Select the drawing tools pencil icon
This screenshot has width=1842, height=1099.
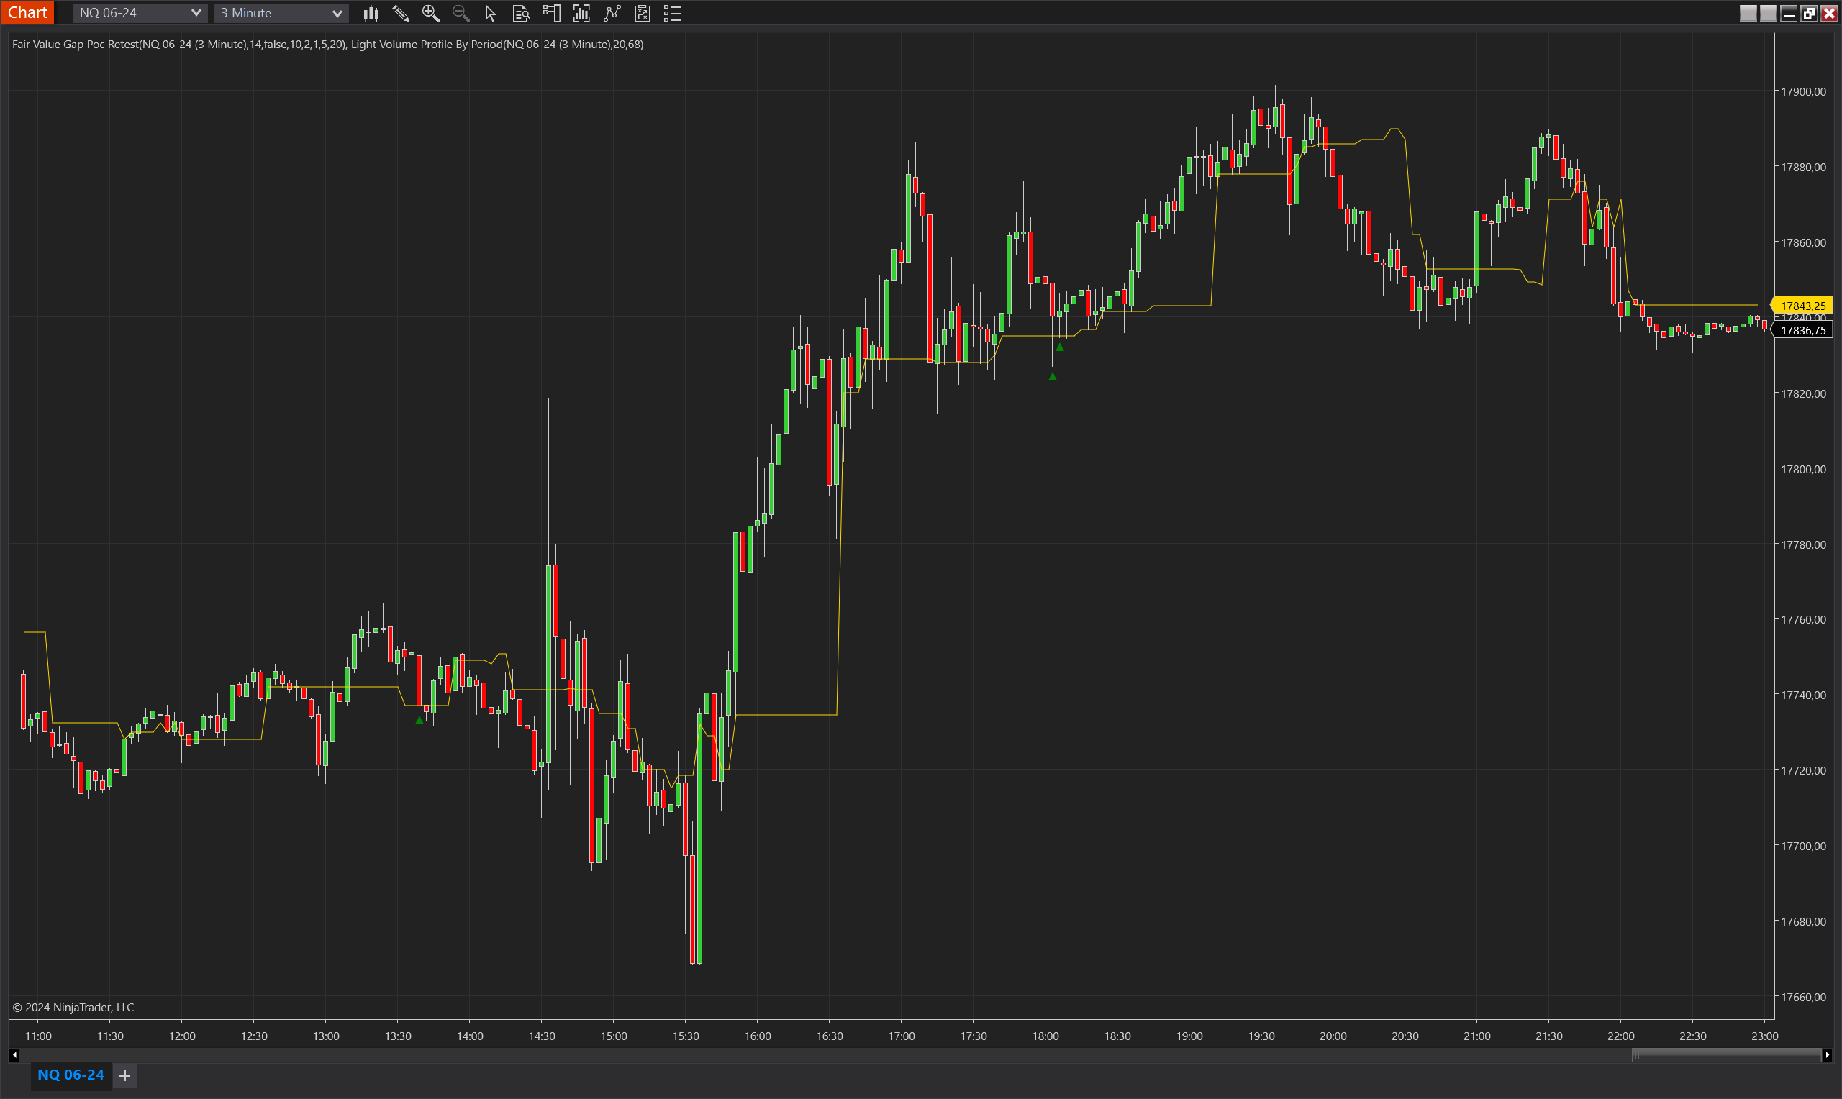pos(401,13)
